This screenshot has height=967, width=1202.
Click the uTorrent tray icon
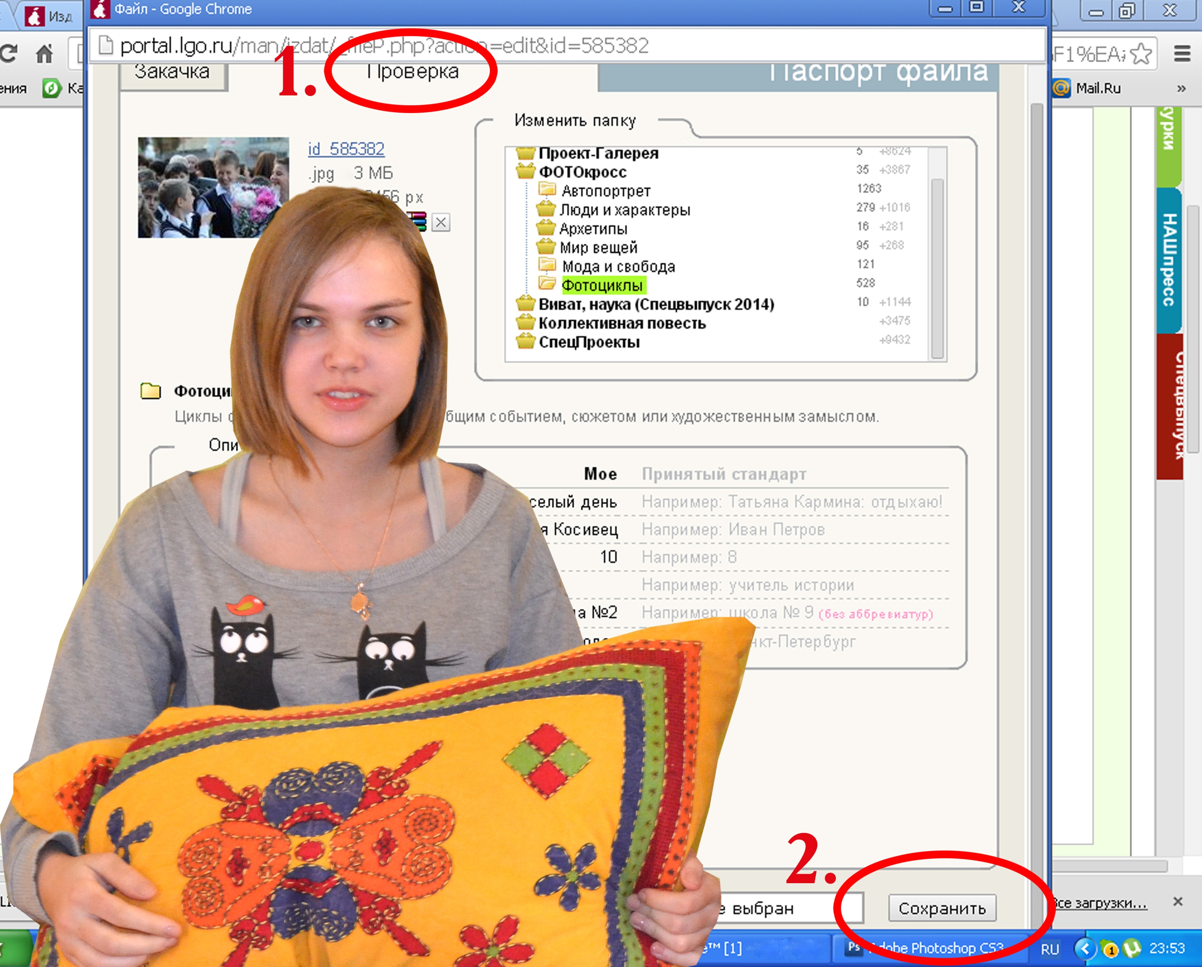(x=1132, y=948)
